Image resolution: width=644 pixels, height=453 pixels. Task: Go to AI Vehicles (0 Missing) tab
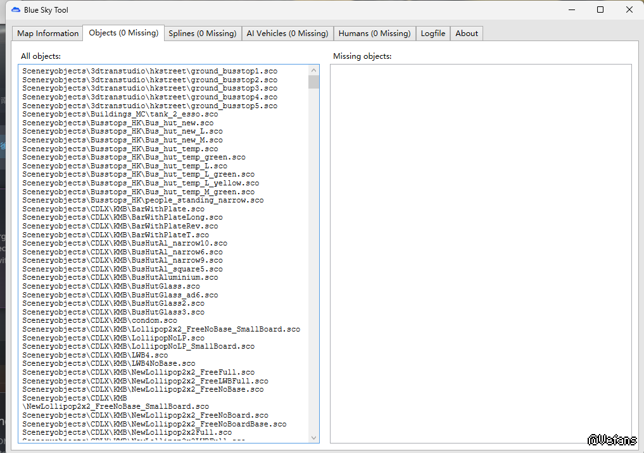click(x=287, y=34)
